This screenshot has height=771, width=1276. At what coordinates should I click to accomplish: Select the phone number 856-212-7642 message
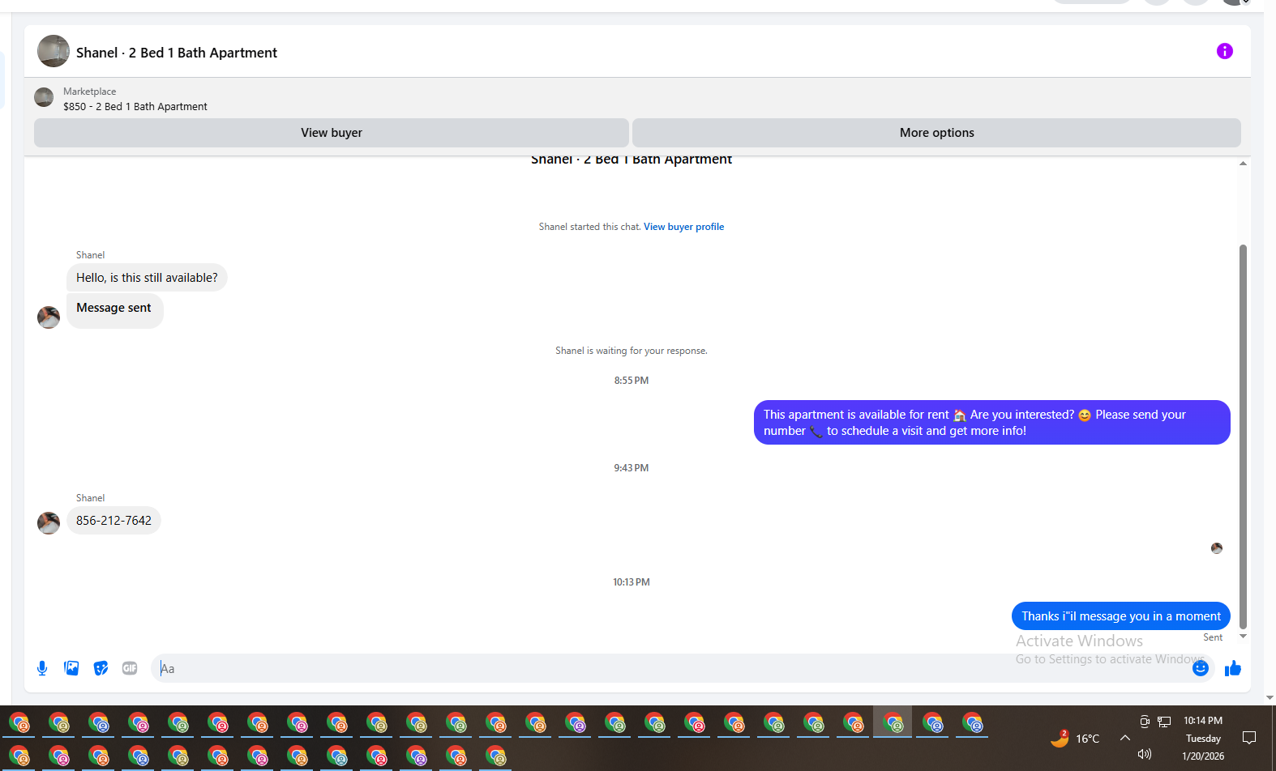point(113,521)
